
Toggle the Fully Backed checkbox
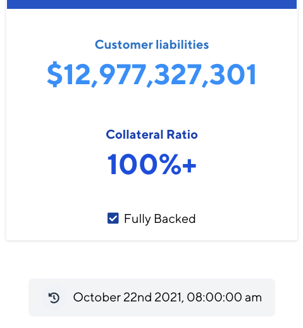(x=113, y=218)
